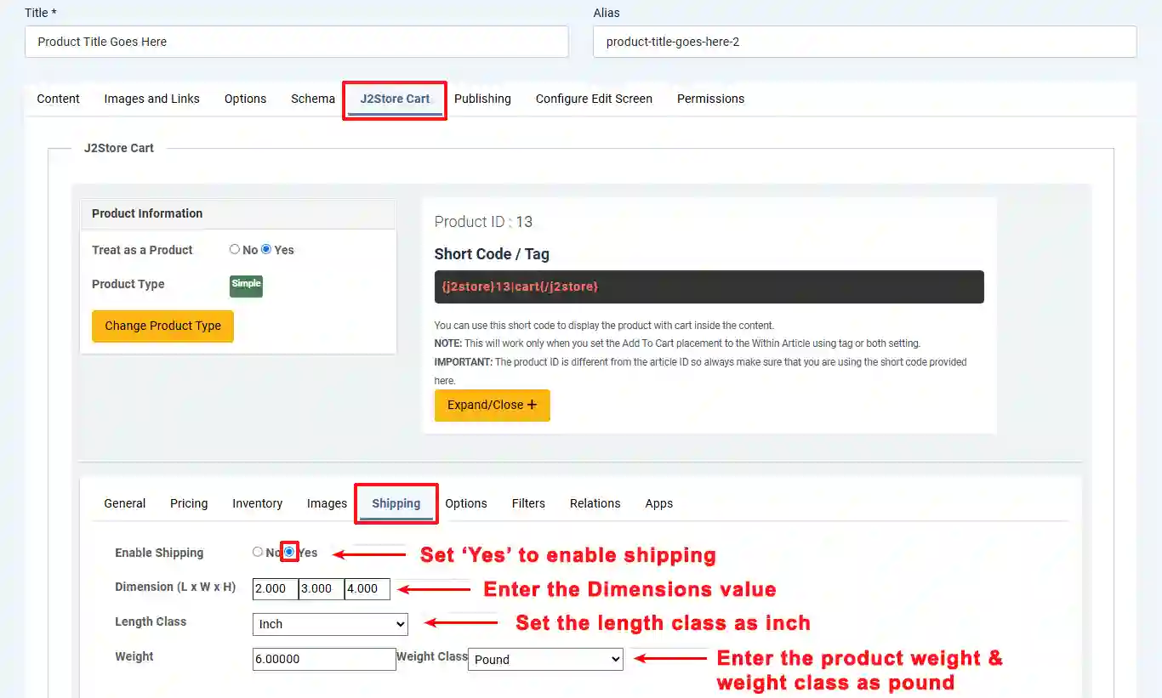Select the J2Store Cart tab
The image size is (1162, 698).
395,99
